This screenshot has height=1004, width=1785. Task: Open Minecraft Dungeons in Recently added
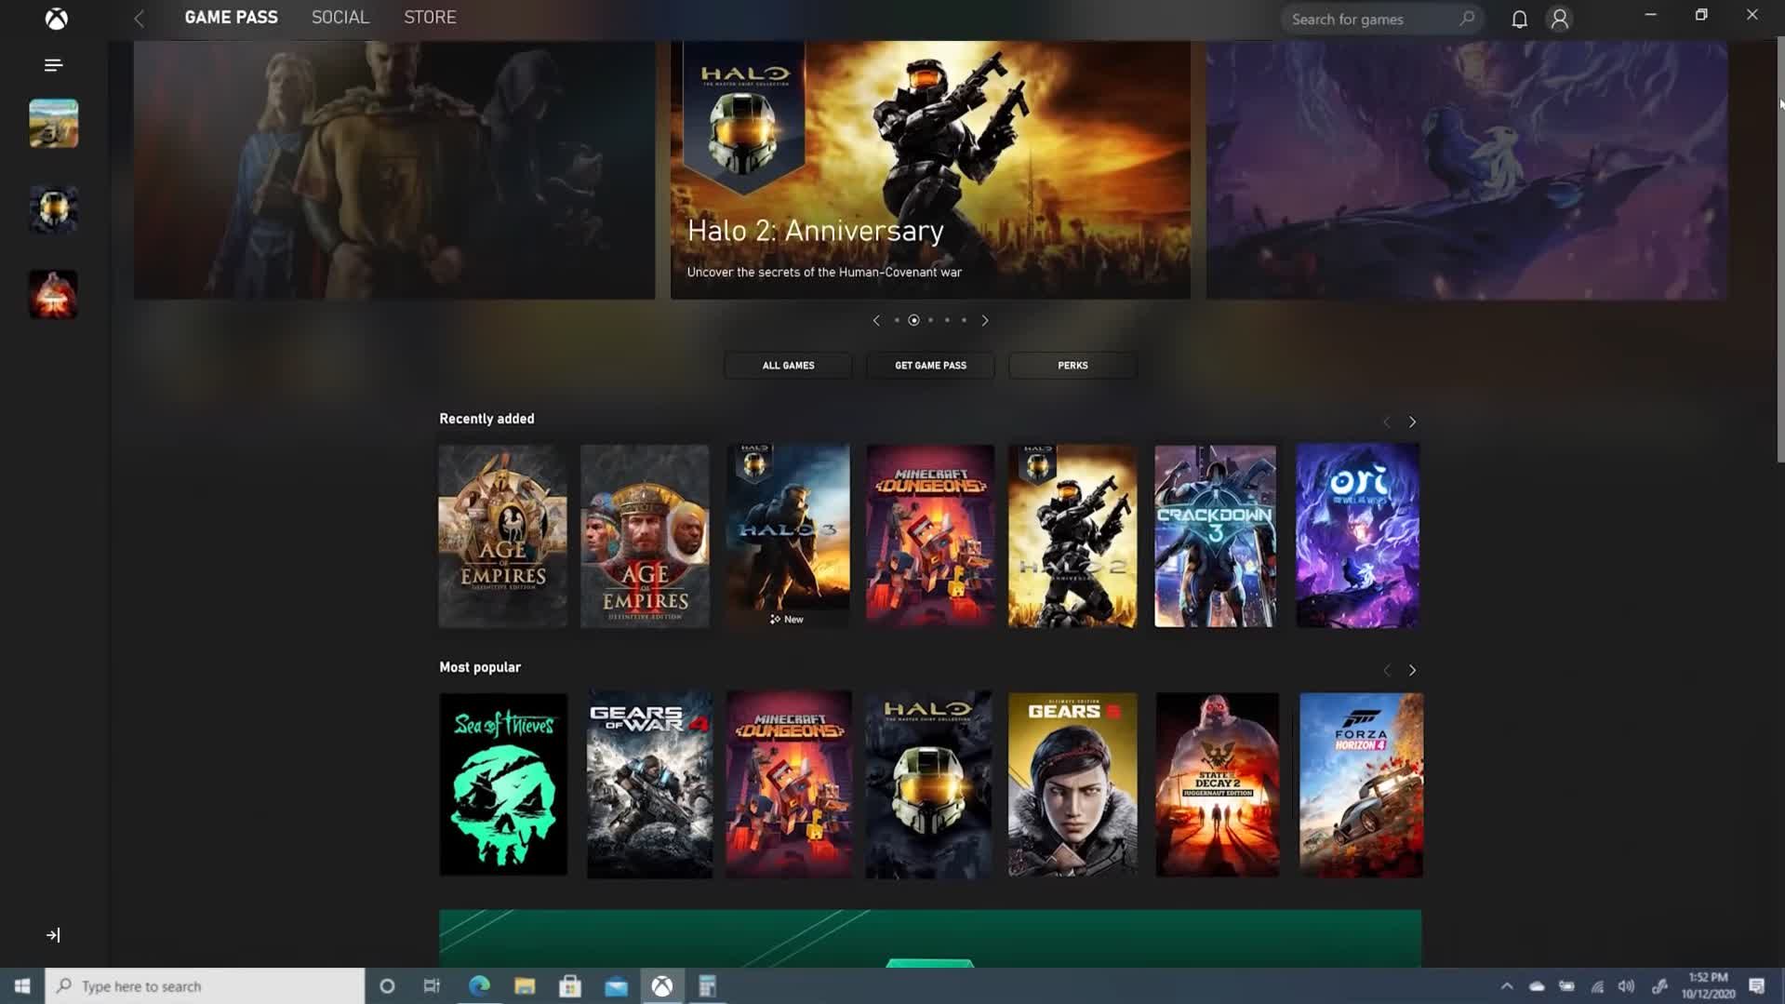pyautogui.click(x=930, y=536)
